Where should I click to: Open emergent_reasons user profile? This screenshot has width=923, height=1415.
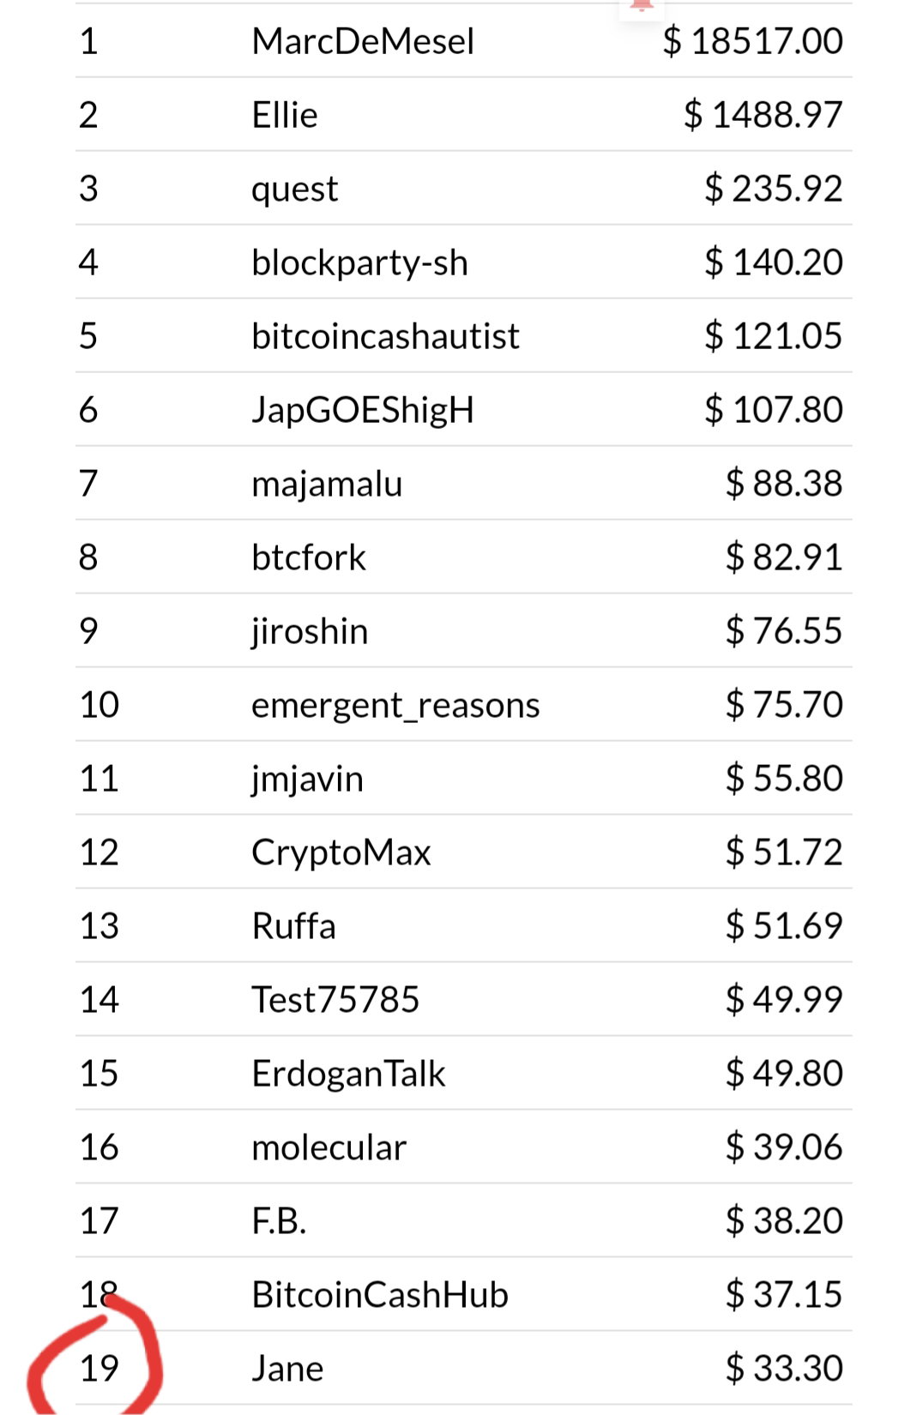[x=395, y=706]
